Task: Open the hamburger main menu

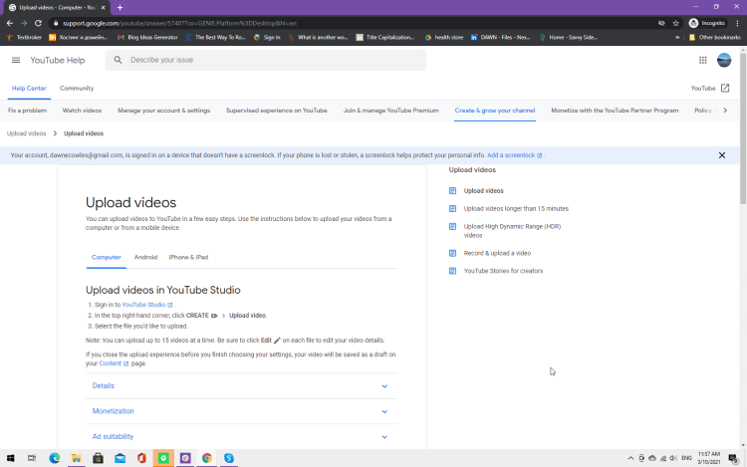Action: 16,60
